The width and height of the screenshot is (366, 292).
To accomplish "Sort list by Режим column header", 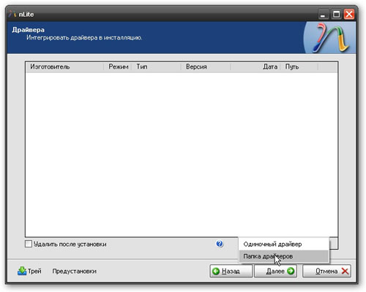I will 118,66.
